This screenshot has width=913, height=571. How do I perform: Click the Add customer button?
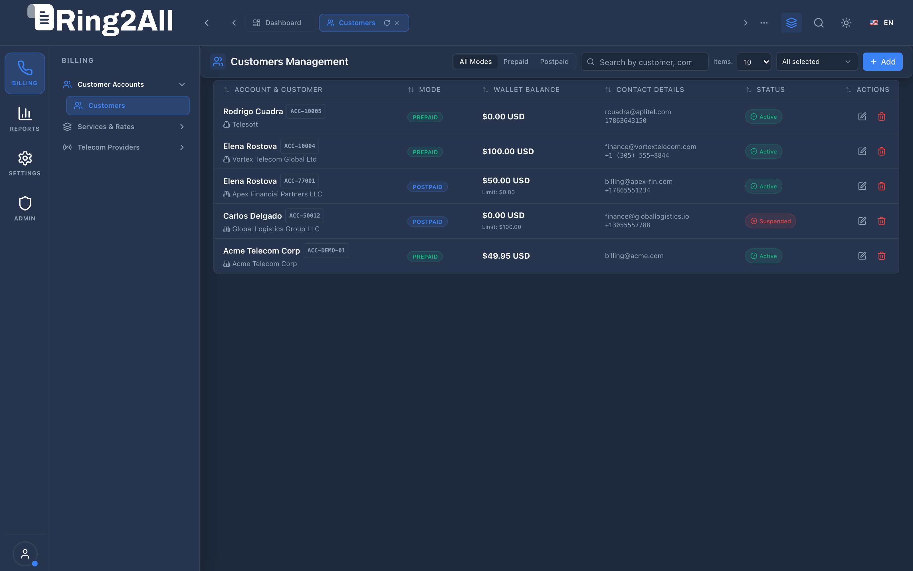click(882, 62)
